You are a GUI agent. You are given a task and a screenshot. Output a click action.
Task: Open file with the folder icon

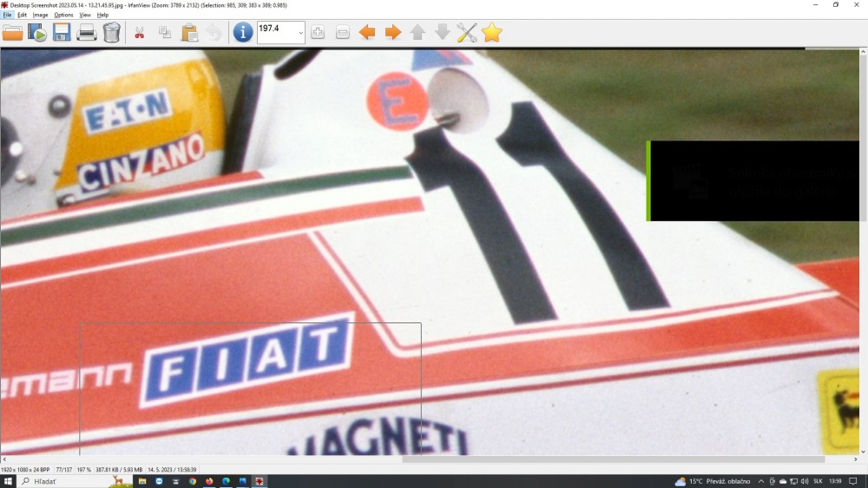pyautogui.click(x=12, y=33)
